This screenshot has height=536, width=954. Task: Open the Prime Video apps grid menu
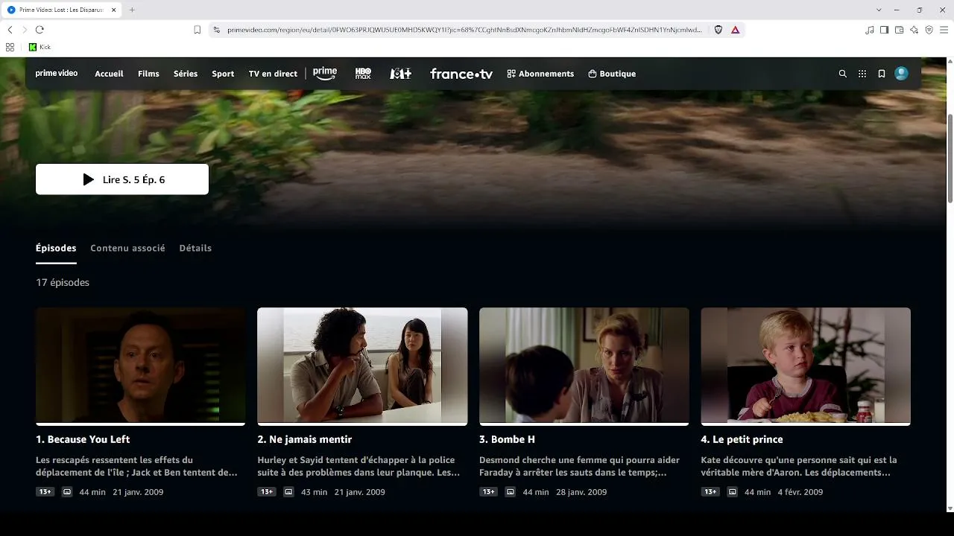[862, 74]
